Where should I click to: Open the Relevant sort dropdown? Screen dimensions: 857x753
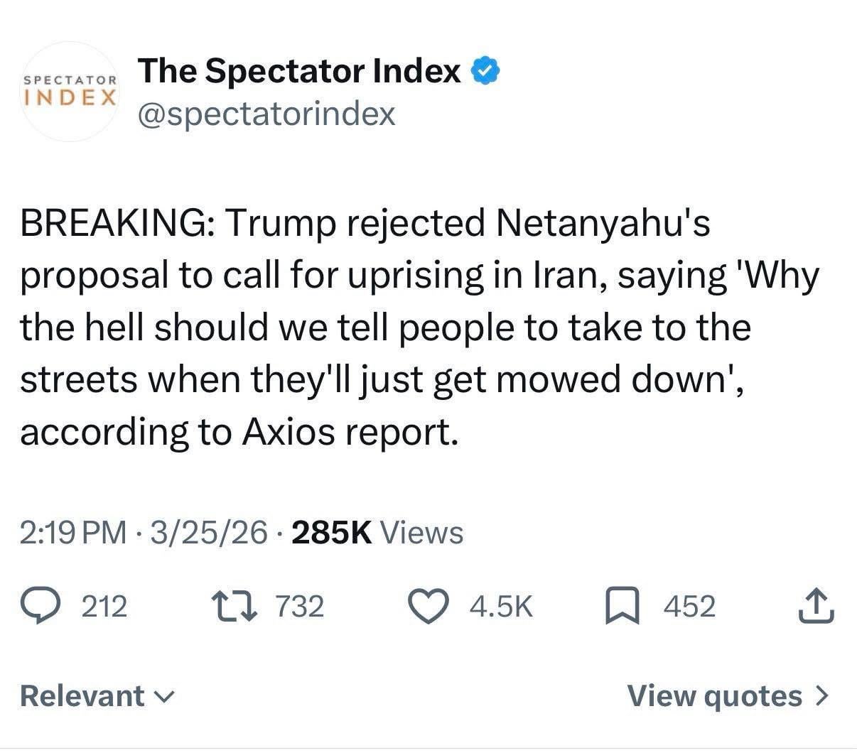pyautogui.click(x=82, y=695)
